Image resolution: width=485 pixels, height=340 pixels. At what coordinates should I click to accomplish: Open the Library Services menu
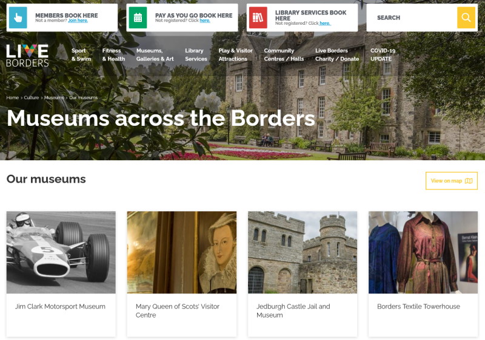(196, 54)
